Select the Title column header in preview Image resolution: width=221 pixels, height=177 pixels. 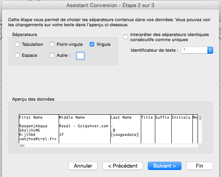point(147,117)
